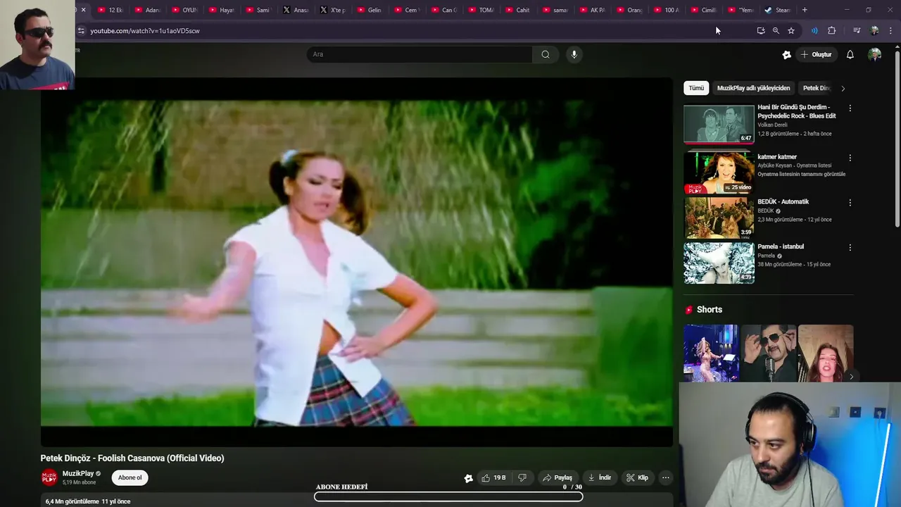Click the icon left of like button

click(x=469, y=478)
